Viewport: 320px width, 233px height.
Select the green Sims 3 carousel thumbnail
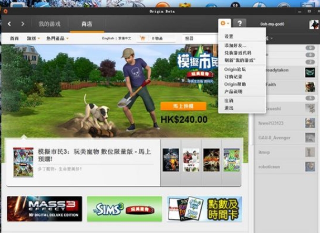pos(232,160)
